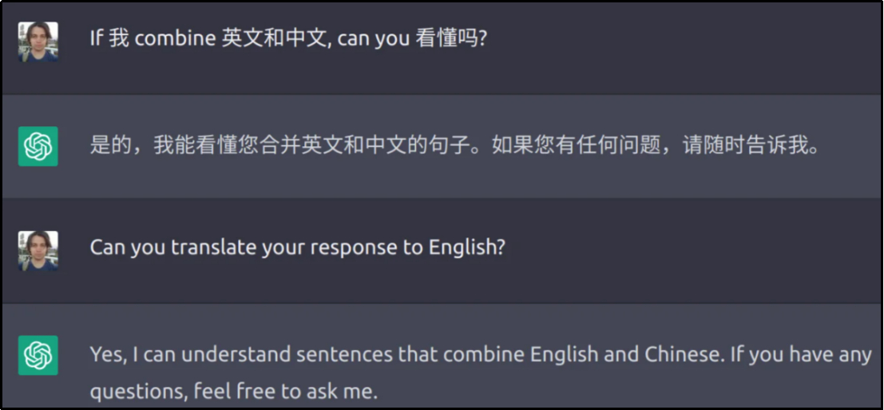Viewport: 884px width, 410px height.
Task: Click 'If you have any' in the English reply
Action: tap(801, 354)
